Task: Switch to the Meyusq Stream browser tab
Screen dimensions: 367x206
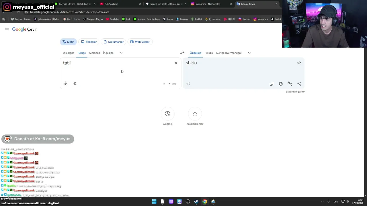Action: click(x=75, y=4)
